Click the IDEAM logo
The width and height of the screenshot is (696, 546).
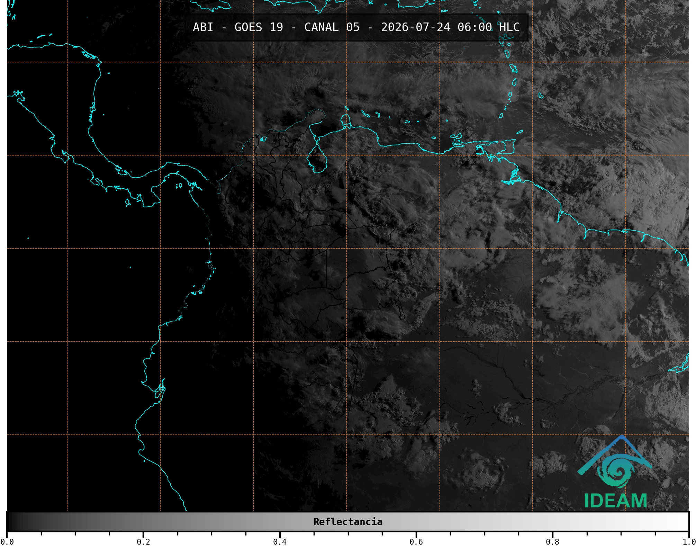[x=615, y=472]
